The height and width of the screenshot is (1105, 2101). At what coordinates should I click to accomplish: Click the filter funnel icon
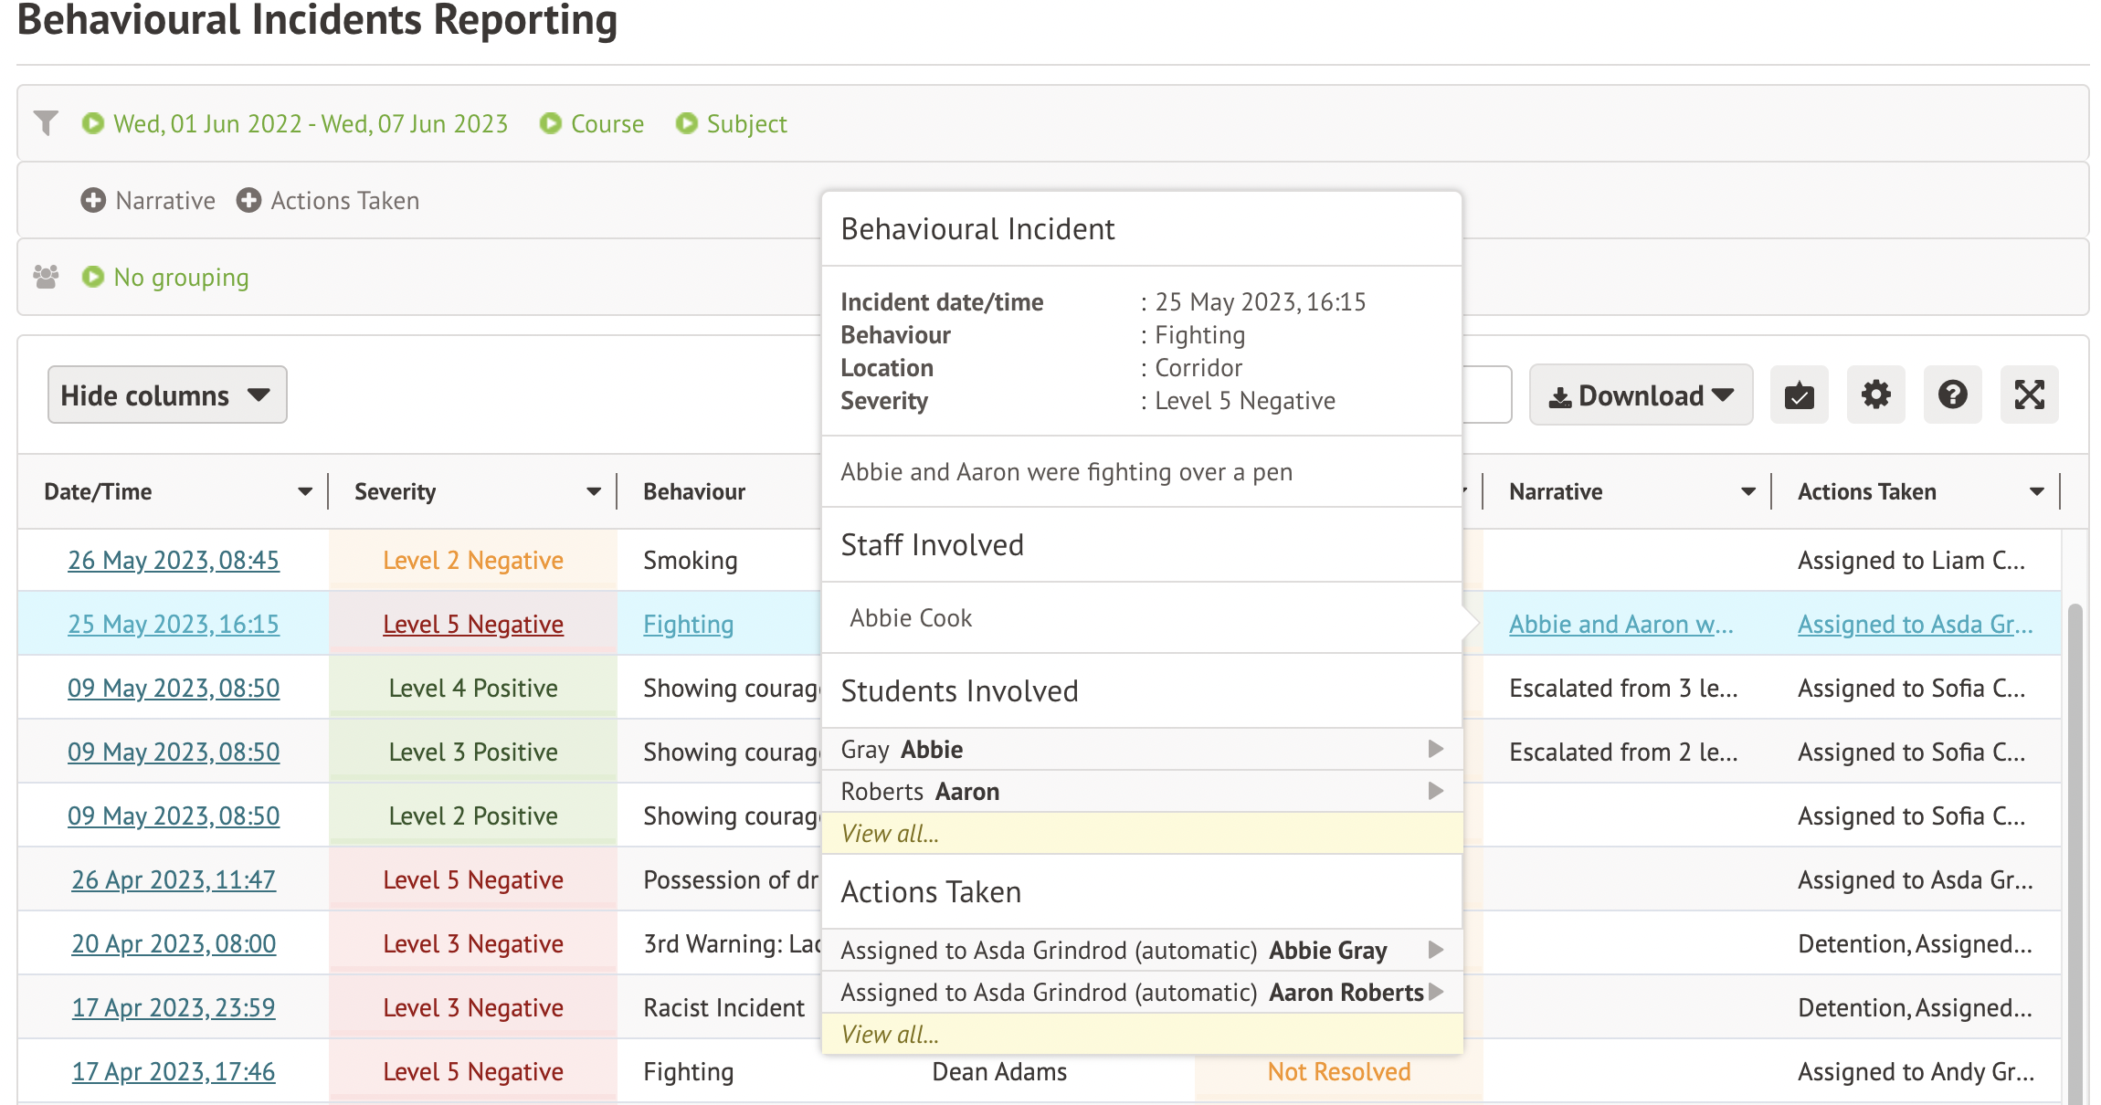tap(46, 122)
